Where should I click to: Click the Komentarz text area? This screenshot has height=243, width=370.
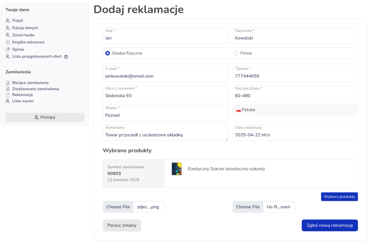165,135
